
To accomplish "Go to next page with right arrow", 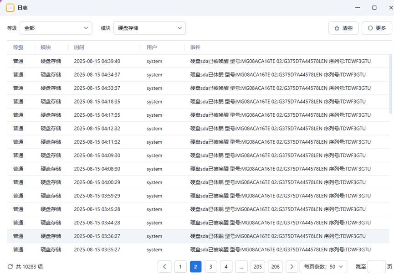I will (x=292, y=266).
